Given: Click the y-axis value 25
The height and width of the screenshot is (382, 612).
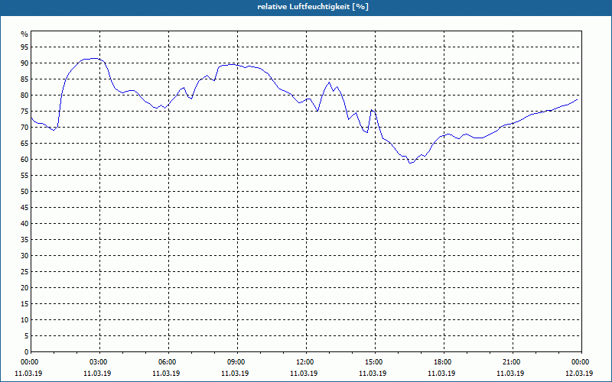Looking at the screenshot, I should [24, 272].
